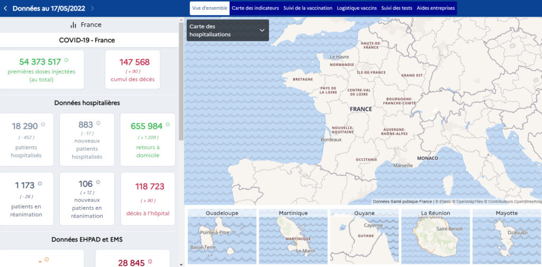Click info icon next to 28 845
This screenshot has width=542, height=267.
(150, 261)
